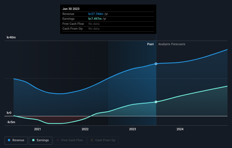The width and height of the screenshot is (232, 148).
Task: Click No data beside Cash From Op
Action: pyautogui.click(x=94, y=29)
